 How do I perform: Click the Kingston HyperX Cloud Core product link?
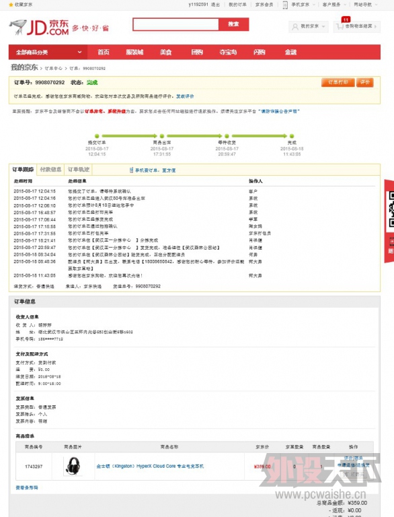(x=150, y=467)
